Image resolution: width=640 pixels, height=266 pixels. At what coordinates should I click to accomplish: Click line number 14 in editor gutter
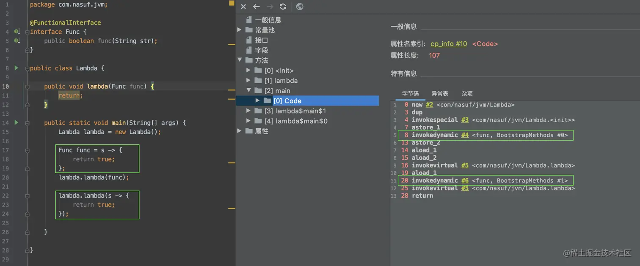5,123
